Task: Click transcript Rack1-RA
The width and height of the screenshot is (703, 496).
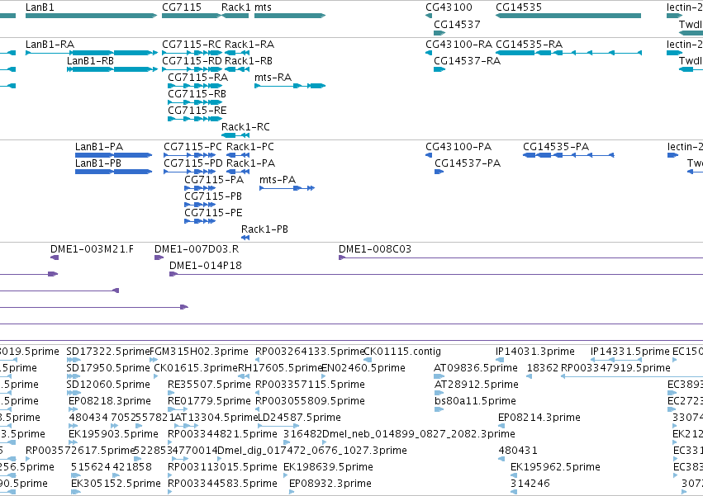Action: 237,53
